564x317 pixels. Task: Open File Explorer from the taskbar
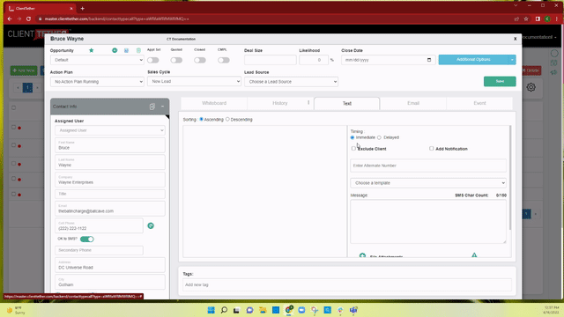click(263, 310)
